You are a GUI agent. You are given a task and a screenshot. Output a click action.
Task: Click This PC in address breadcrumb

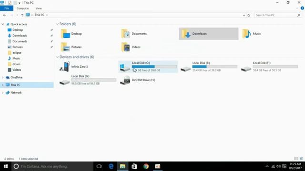coord(40,15)
